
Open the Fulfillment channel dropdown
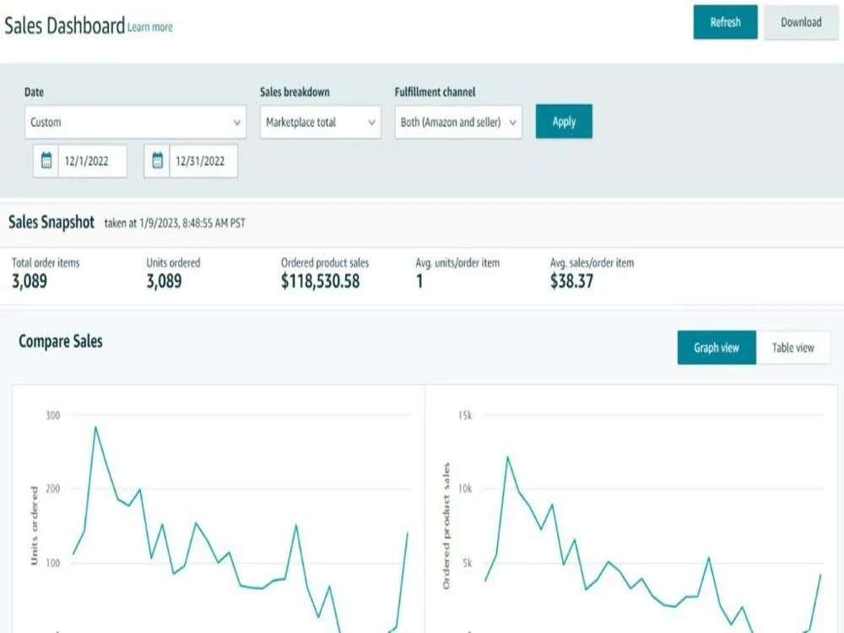point(458,122)
